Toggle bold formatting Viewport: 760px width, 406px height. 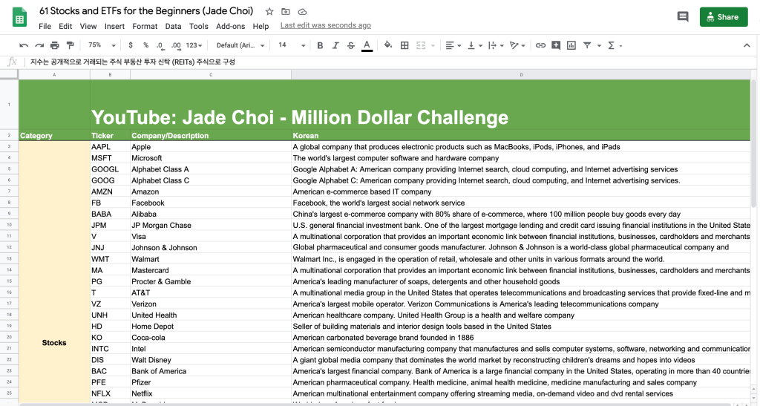[x=320, y=45]
